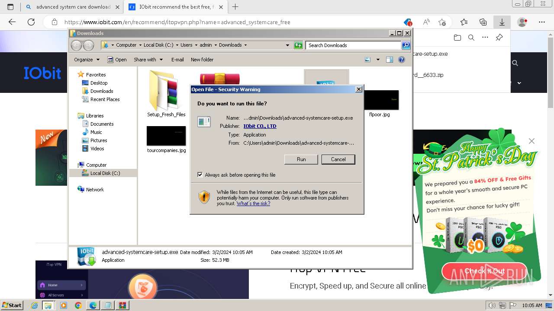
Task: Close the St. Patrick's Day popup
Action: 531,141
